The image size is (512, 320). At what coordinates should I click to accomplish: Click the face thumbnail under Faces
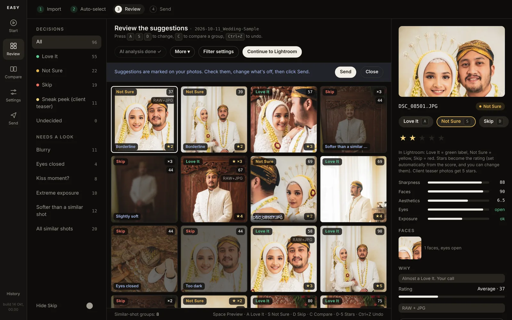click(410, 248)
